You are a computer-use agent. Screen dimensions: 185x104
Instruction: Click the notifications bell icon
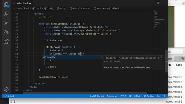pyautogui.click(x=164, y=96)
